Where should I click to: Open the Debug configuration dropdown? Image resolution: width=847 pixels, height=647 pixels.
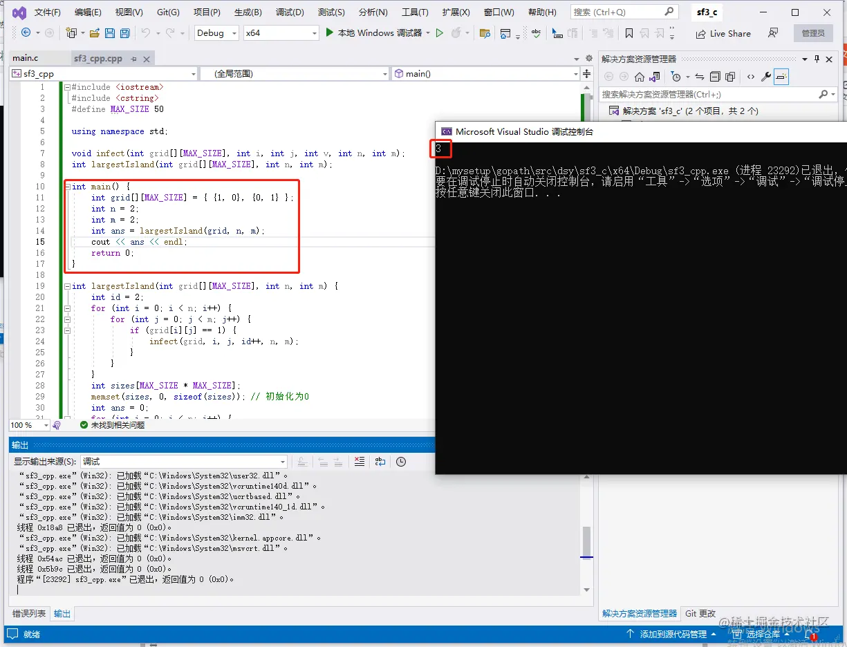click(x=216, y=32)
